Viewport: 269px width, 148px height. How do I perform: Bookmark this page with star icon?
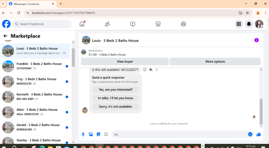tap(247, 13)
